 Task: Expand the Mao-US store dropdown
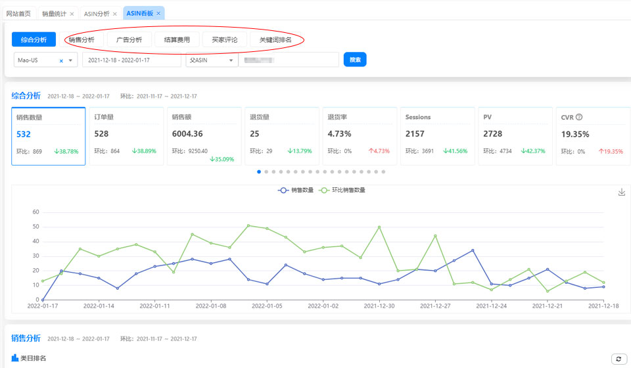click(x=70, y=60)
